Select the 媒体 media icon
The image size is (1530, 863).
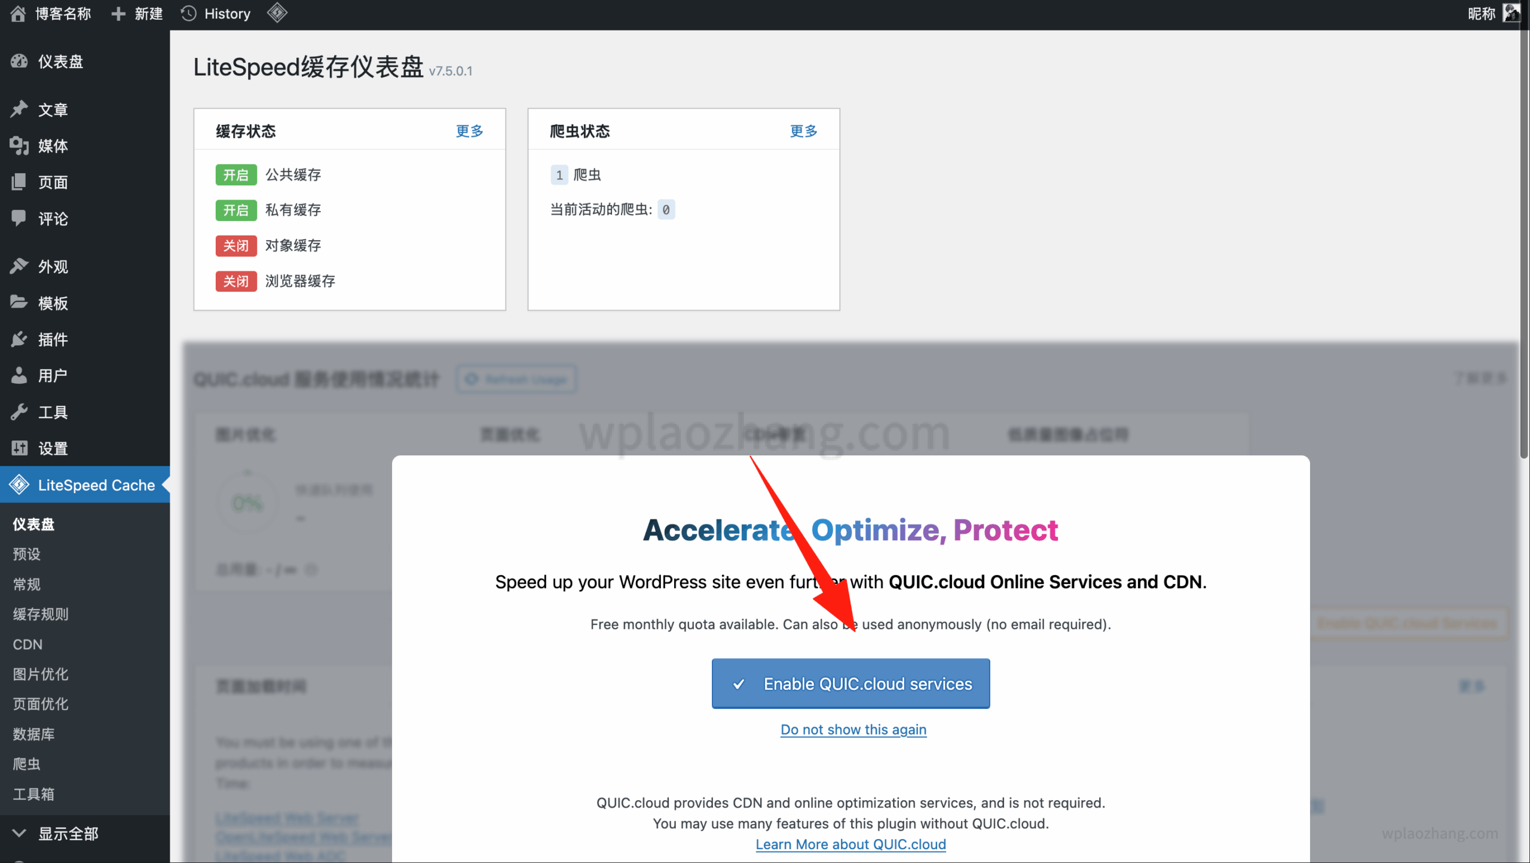[19, 145]
